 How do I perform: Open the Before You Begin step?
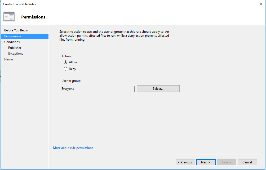(16, 30)
